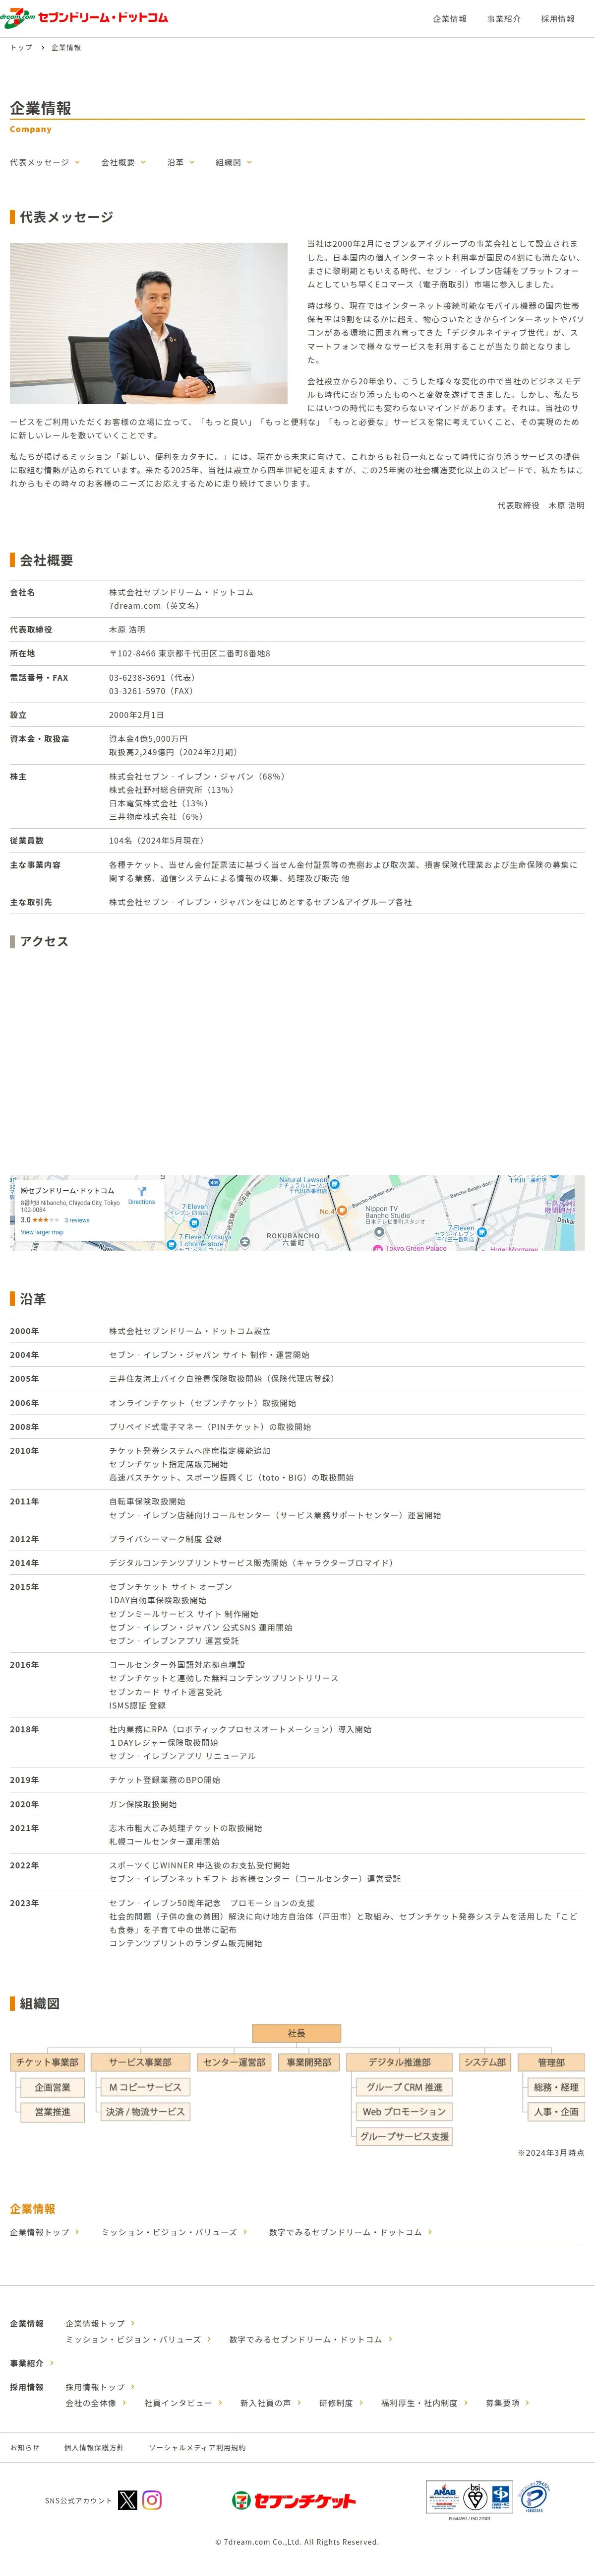
Task: Click the president's photo in 代表メッセージ
Action: (149, 323)
